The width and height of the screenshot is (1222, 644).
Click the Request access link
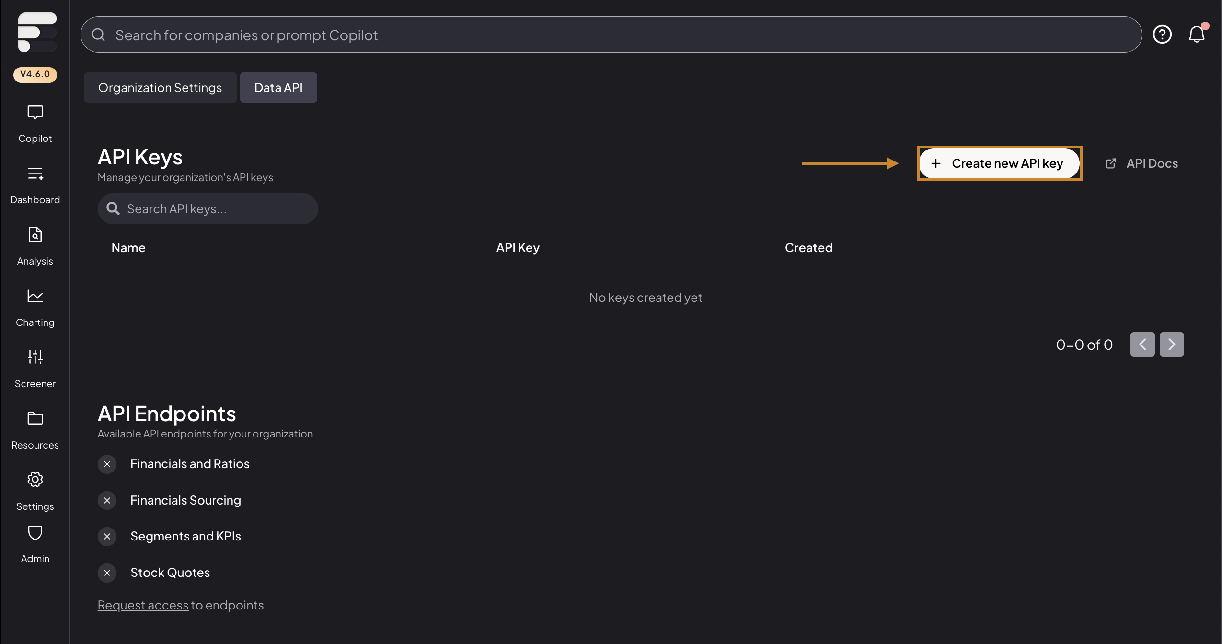143,605
